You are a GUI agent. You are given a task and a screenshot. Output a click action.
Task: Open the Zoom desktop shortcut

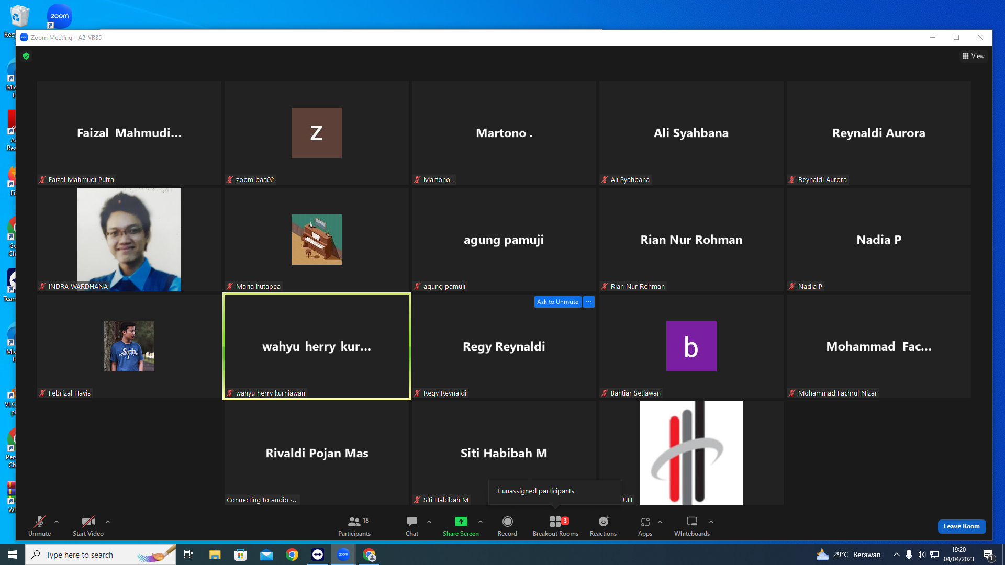pyautogui.click(x=59, y=16)
